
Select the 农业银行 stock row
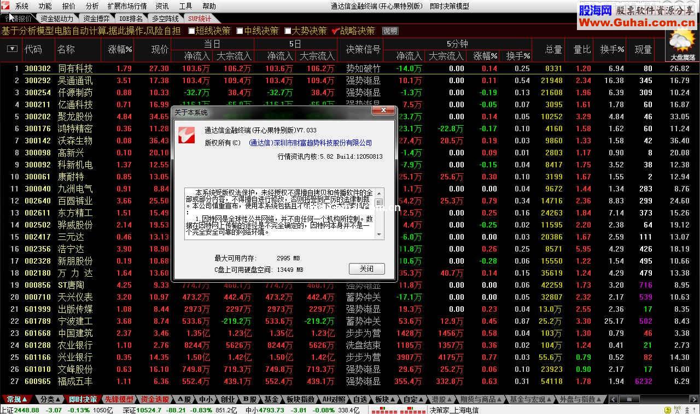pos(350,345)
